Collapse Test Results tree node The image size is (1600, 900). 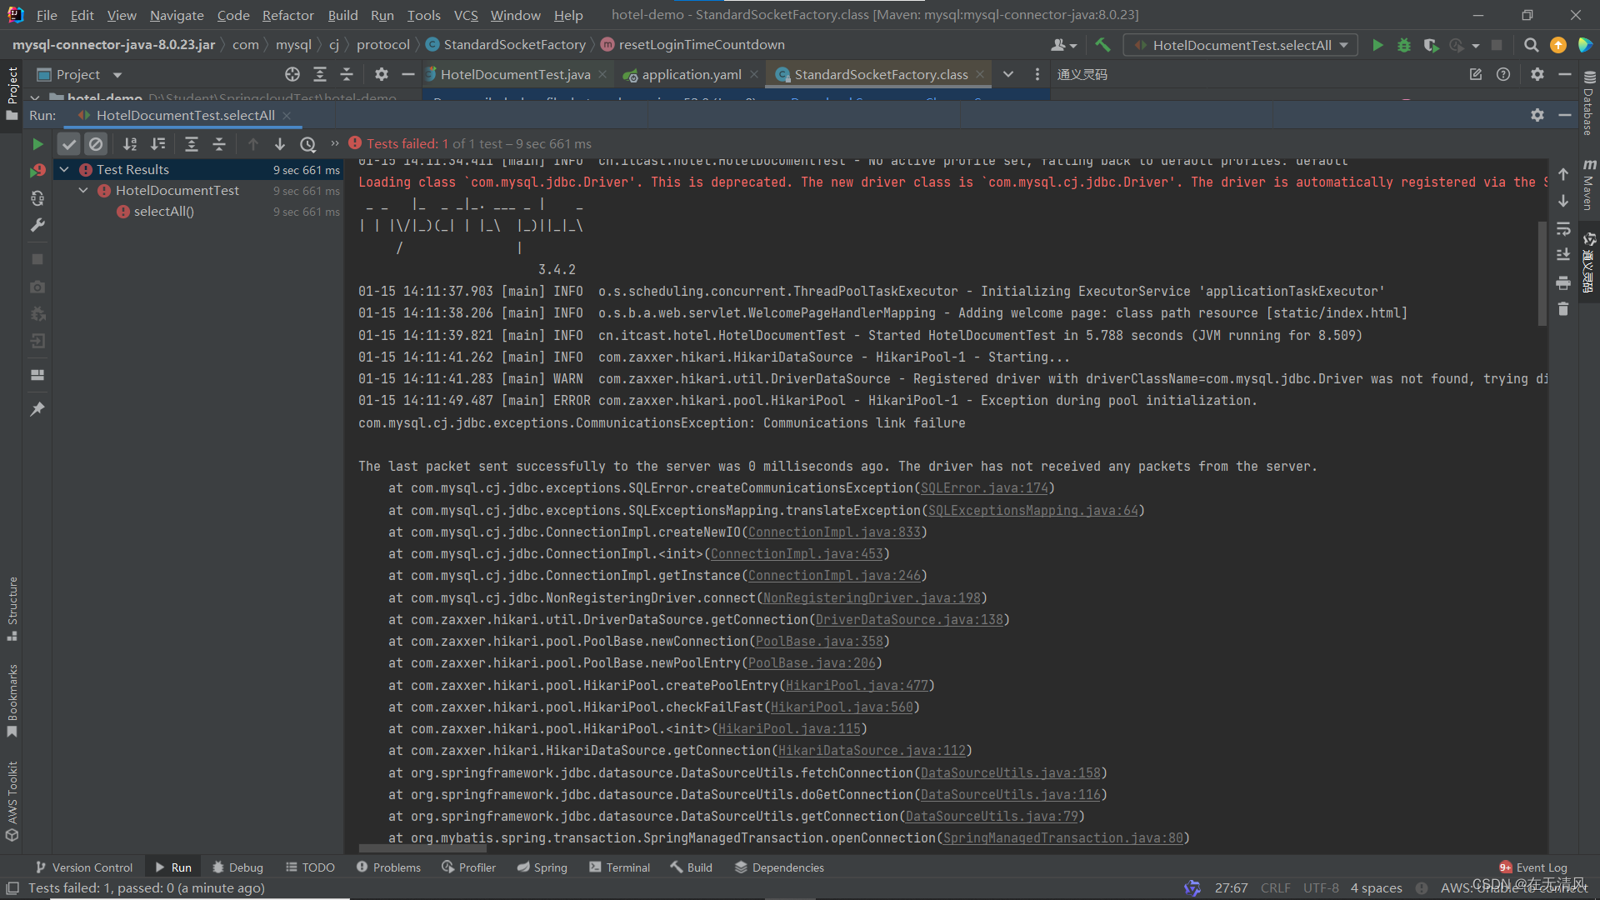point(64,169)
